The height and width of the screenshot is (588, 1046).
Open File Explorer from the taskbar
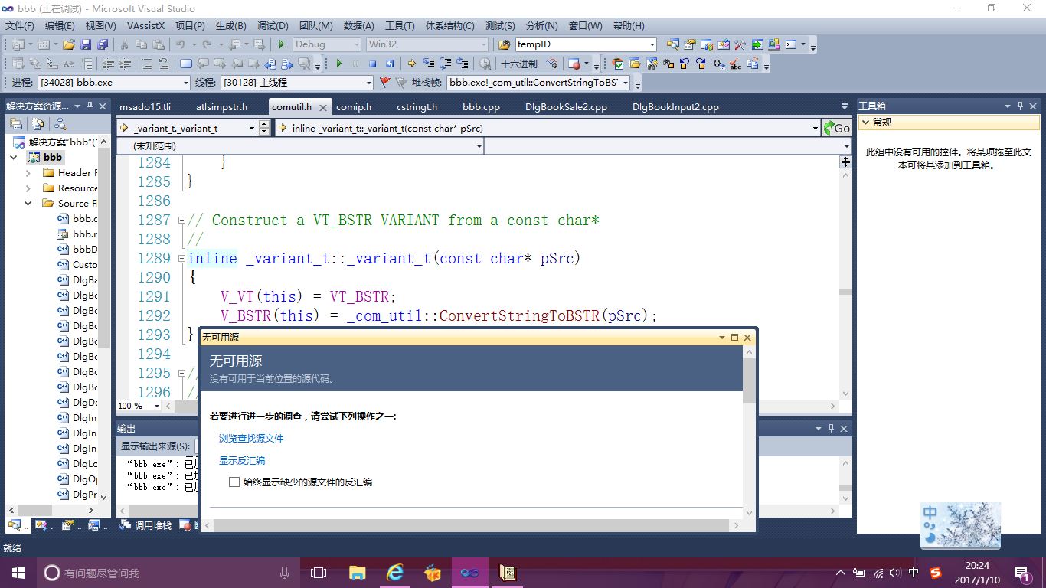[x=358, y=573]
